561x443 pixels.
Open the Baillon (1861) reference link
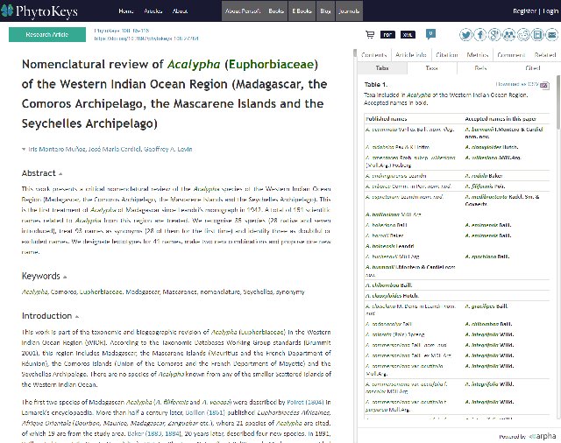(205, 412)
